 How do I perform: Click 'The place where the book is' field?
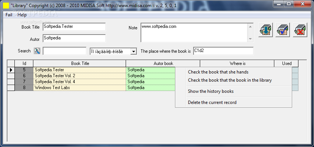(223, 51)
